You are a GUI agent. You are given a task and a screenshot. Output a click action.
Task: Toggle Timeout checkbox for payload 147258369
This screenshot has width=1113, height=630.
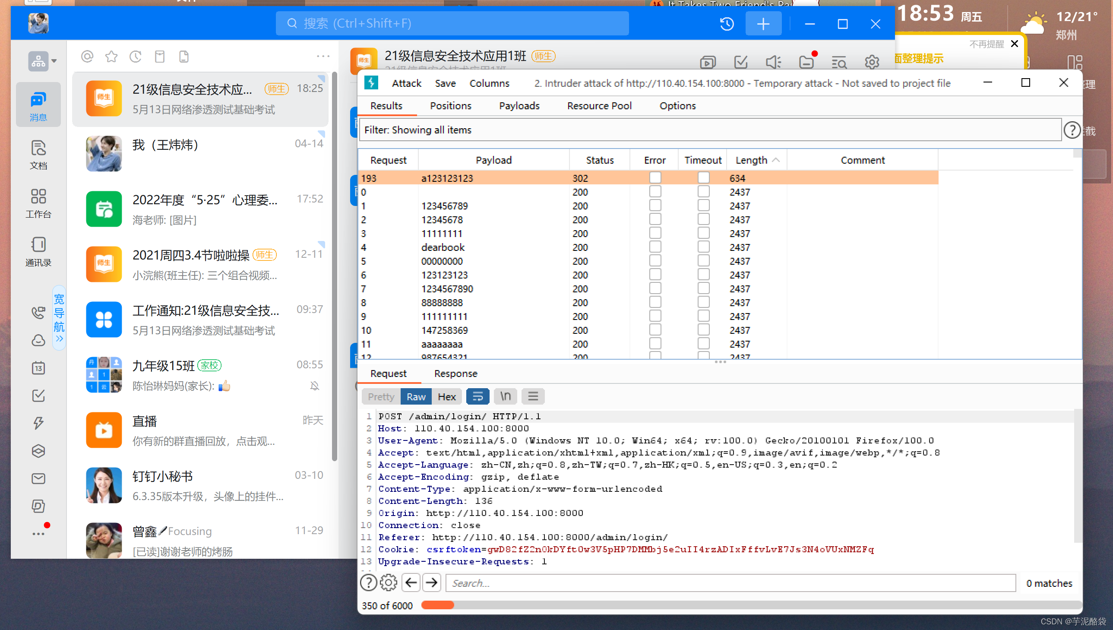pyautogui.click(x=703, y=330)
